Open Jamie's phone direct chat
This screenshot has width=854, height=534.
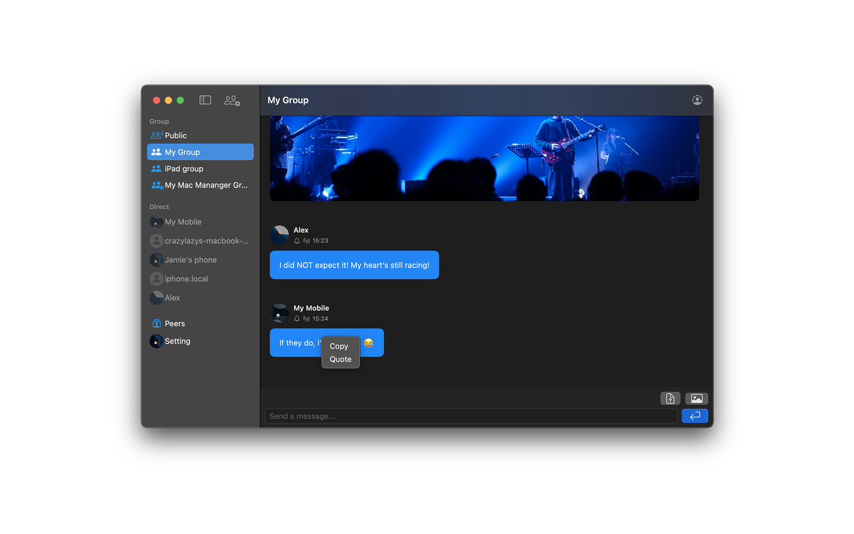[200, 260]
